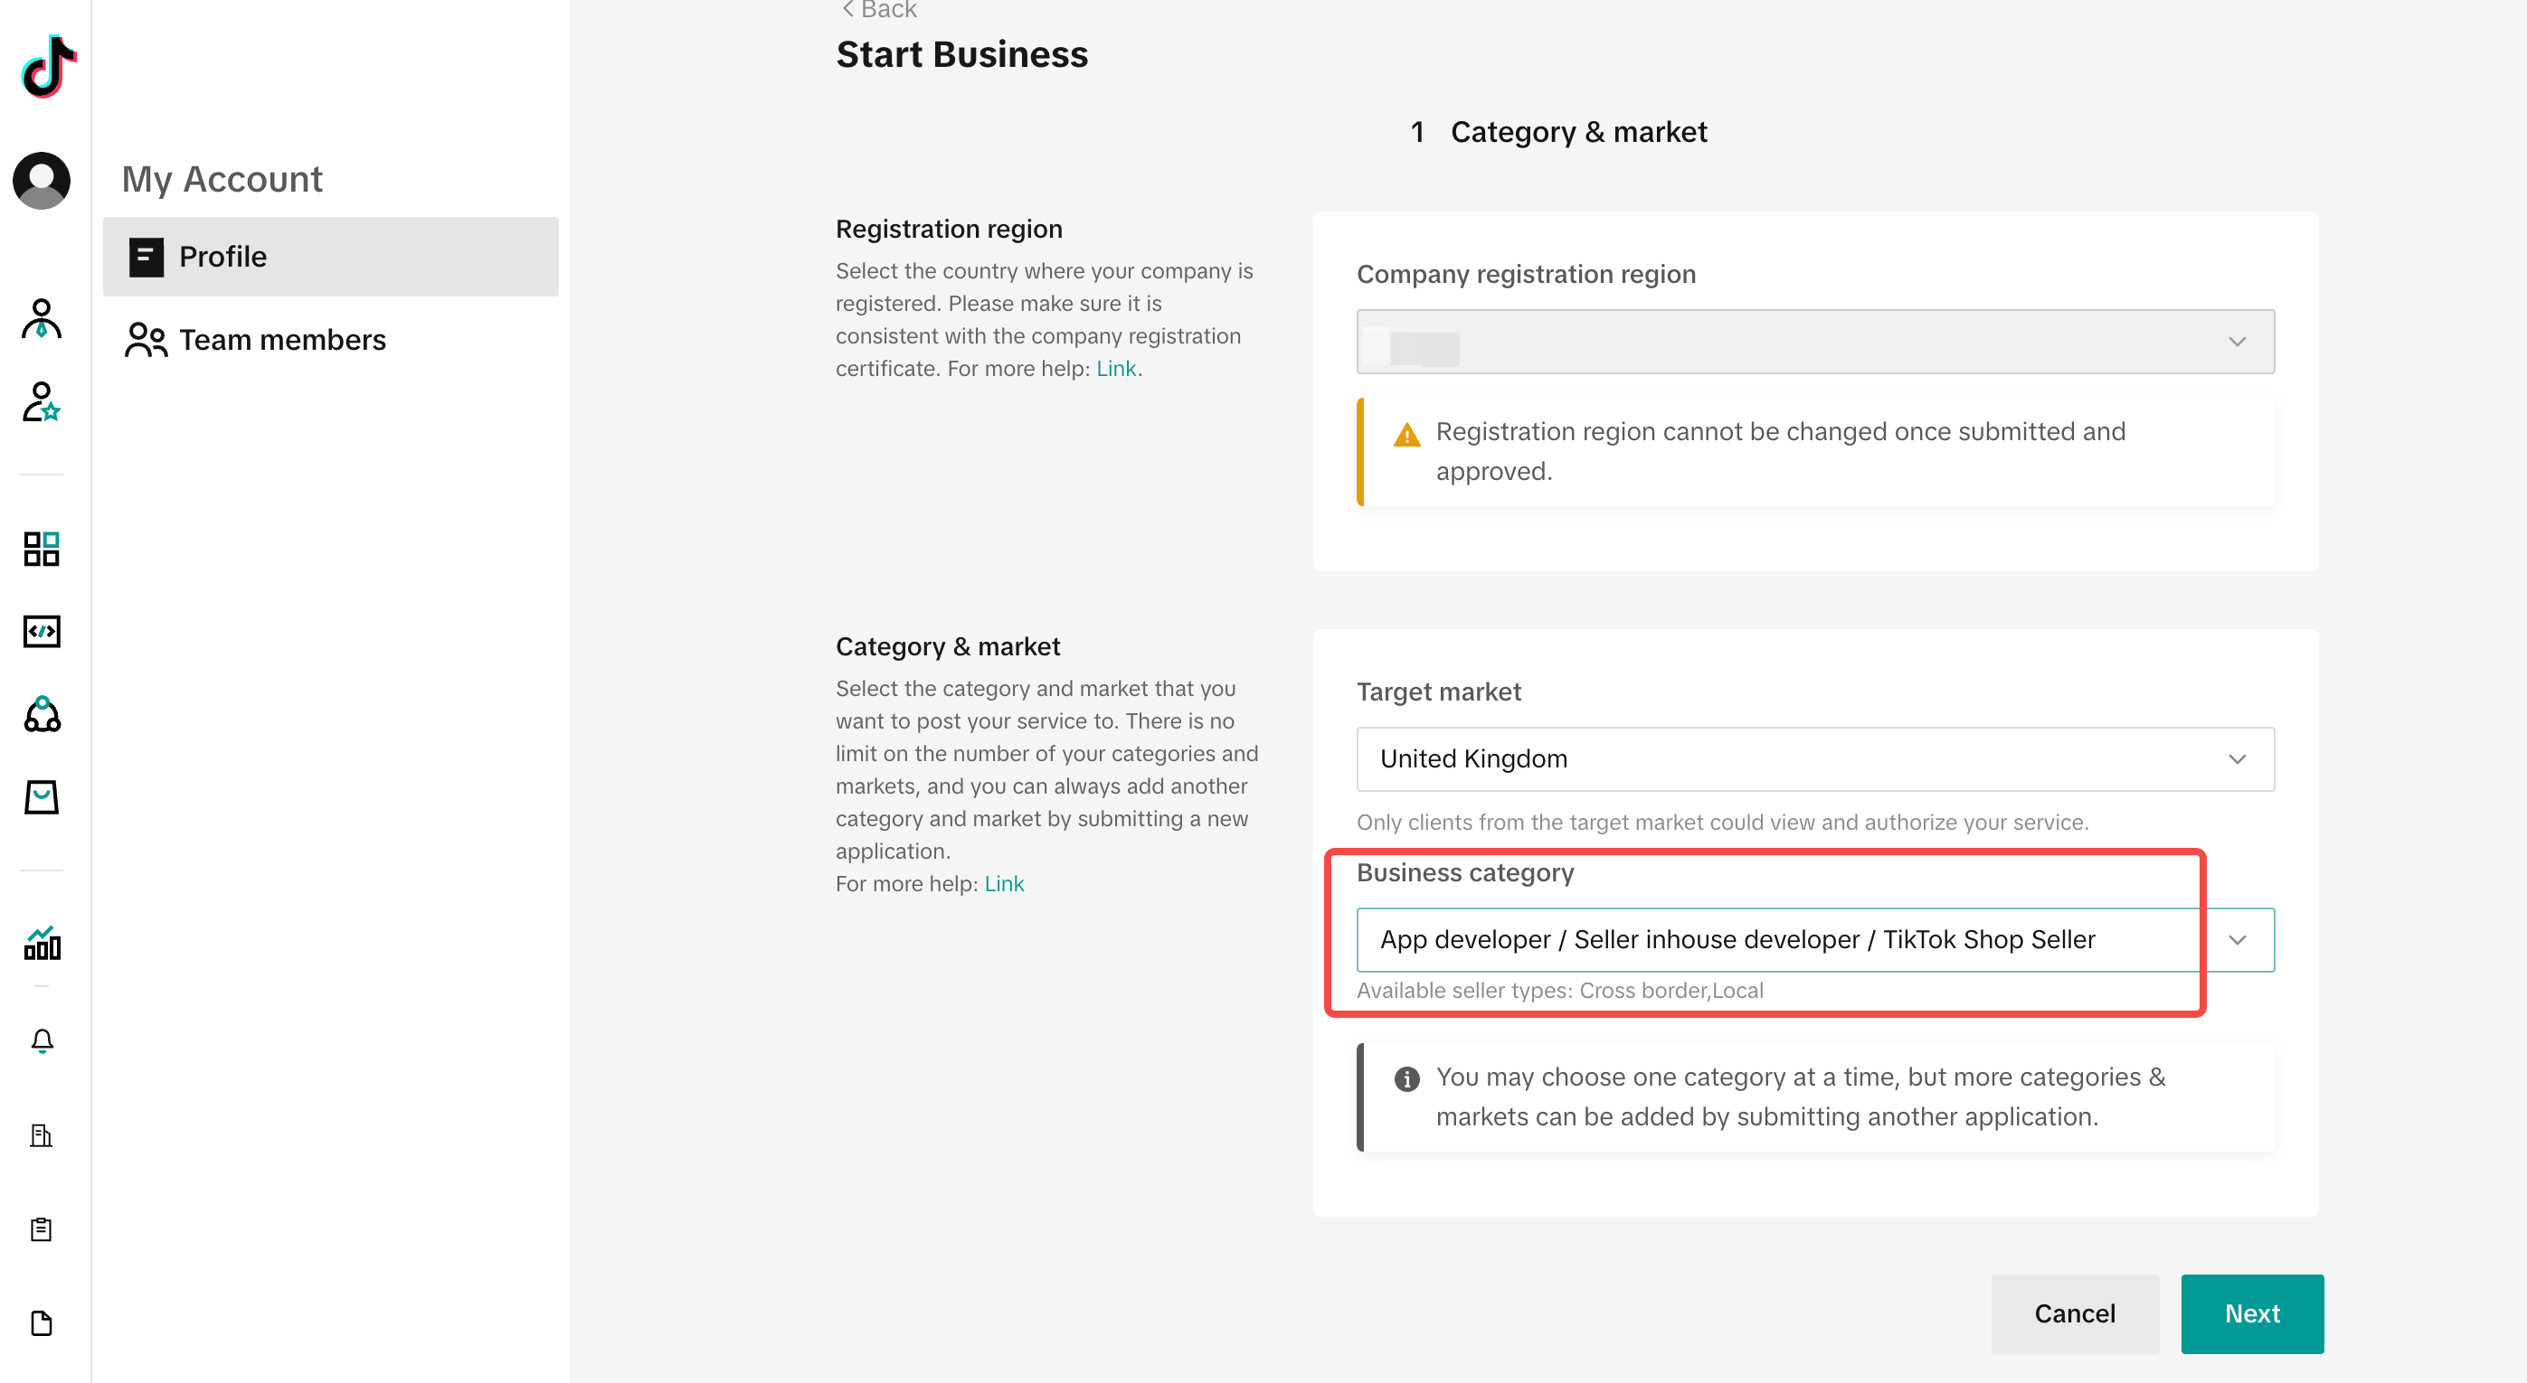2527x1383 pixels.
Task: Click the shopping bag sidebar icon
Action: pyautogui.click(x=42, y=797)
